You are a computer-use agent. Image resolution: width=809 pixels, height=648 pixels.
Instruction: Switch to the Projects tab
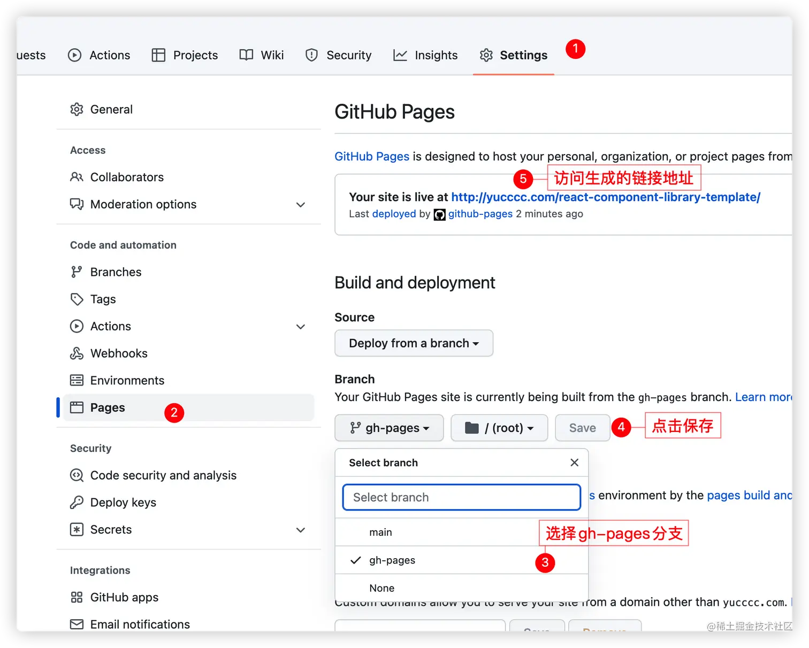tap(185, 55)
